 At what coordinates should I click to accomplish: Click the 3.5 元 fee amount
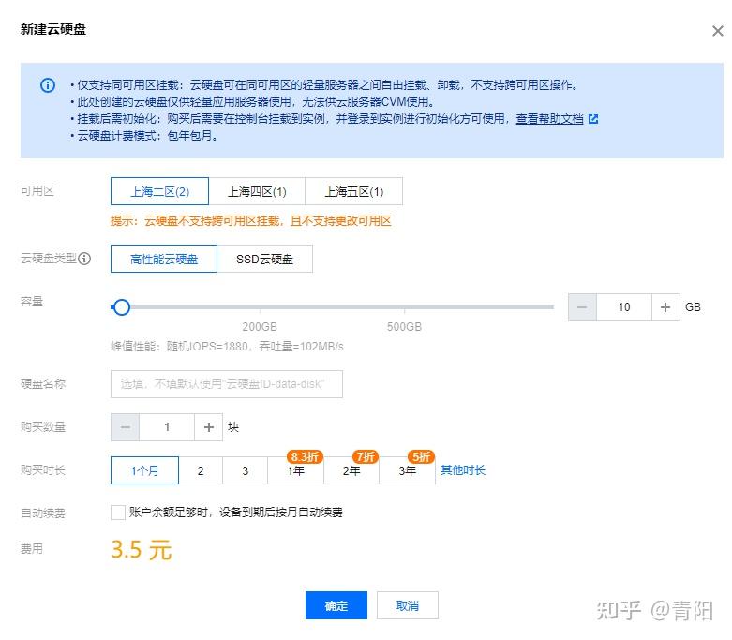pos(142,549)
